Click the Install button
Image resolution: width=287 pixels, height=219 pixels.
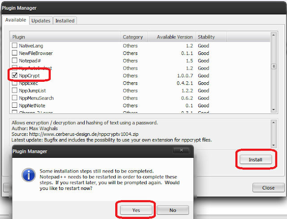256,160
